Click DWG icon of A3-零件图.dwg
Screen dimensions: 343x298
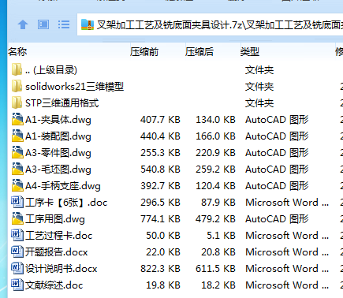pos(17,152)
